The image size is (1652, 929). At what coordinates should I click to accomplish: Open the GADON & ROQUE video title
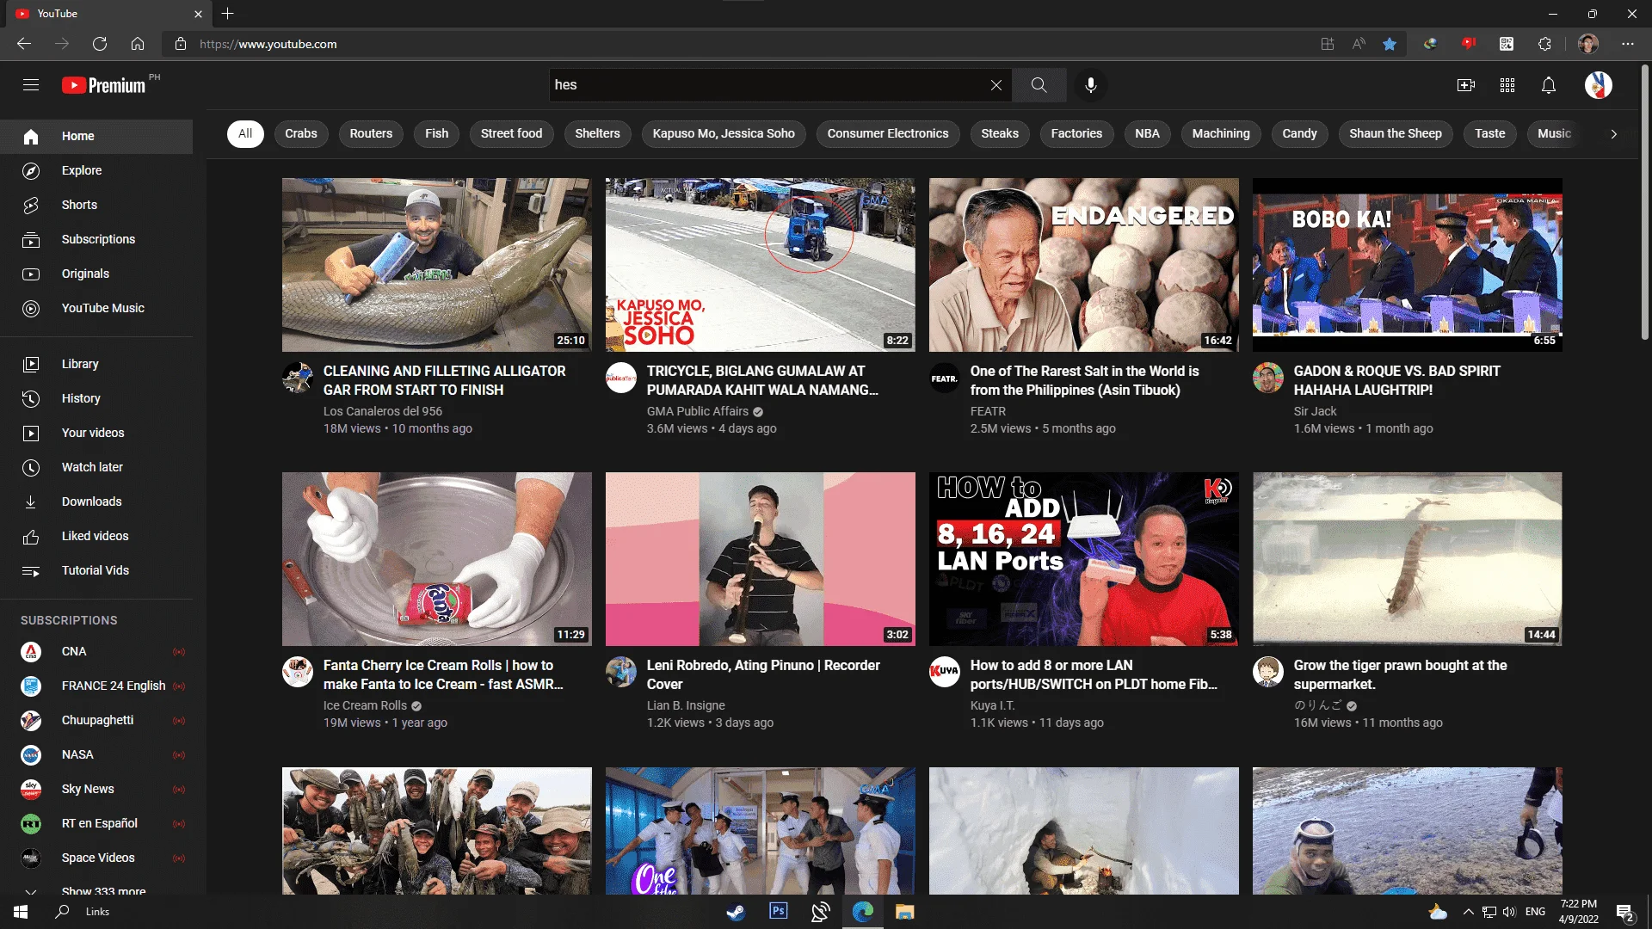(x=1396, y=380)
